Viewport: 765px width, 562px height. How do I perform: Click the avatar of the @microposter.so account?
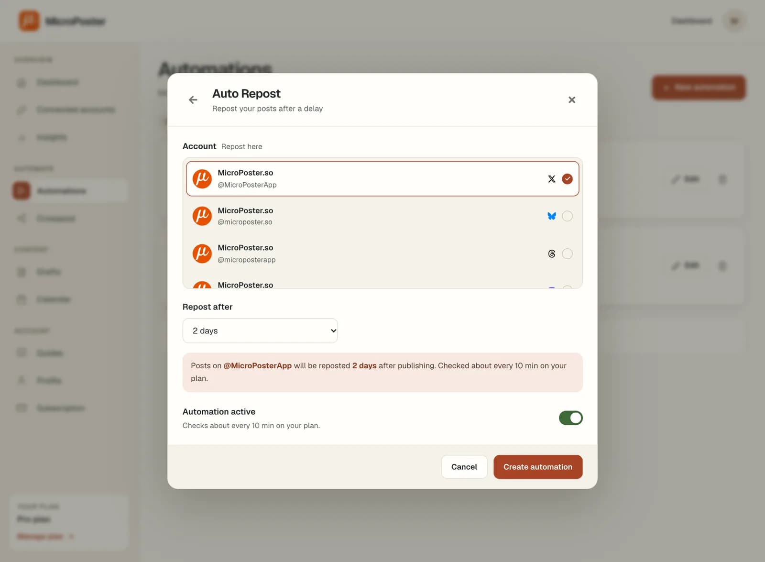(x=202, y=216)
